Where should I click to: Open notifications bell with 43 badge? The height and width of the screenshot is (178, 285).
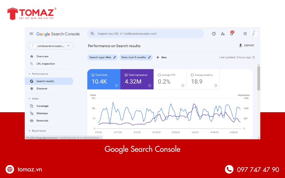232,33
